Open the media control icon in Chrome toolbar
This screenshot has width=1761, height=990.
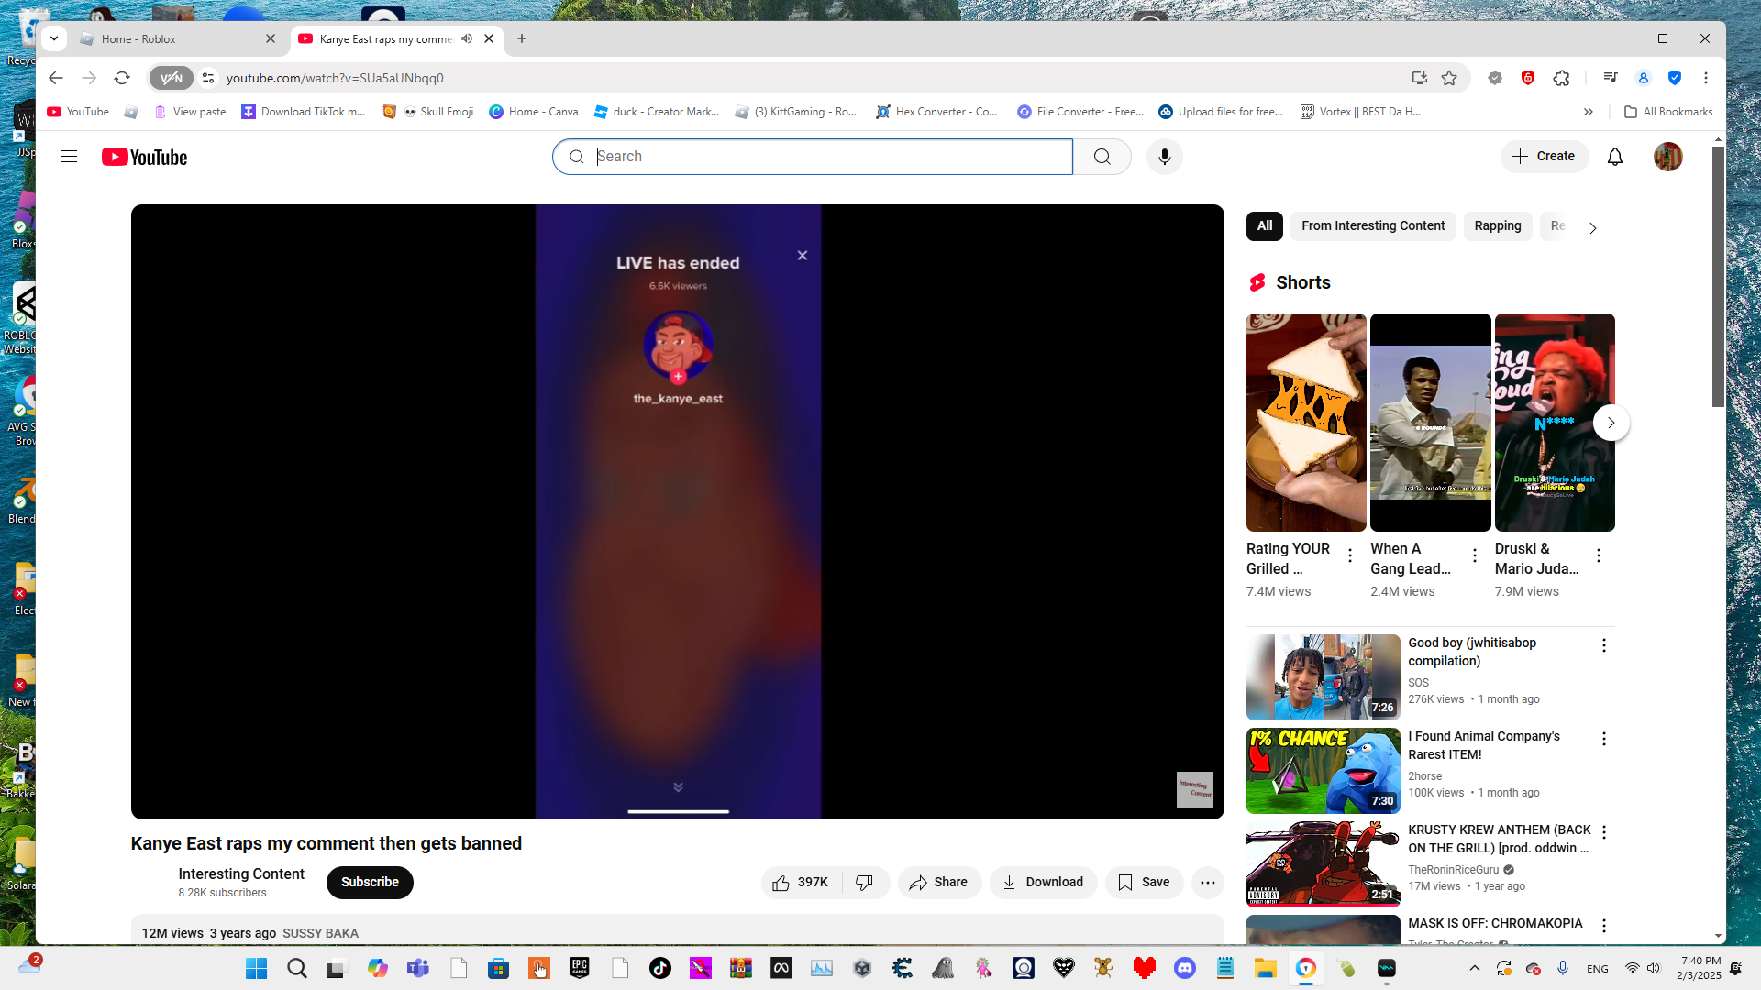[1611, 78]
